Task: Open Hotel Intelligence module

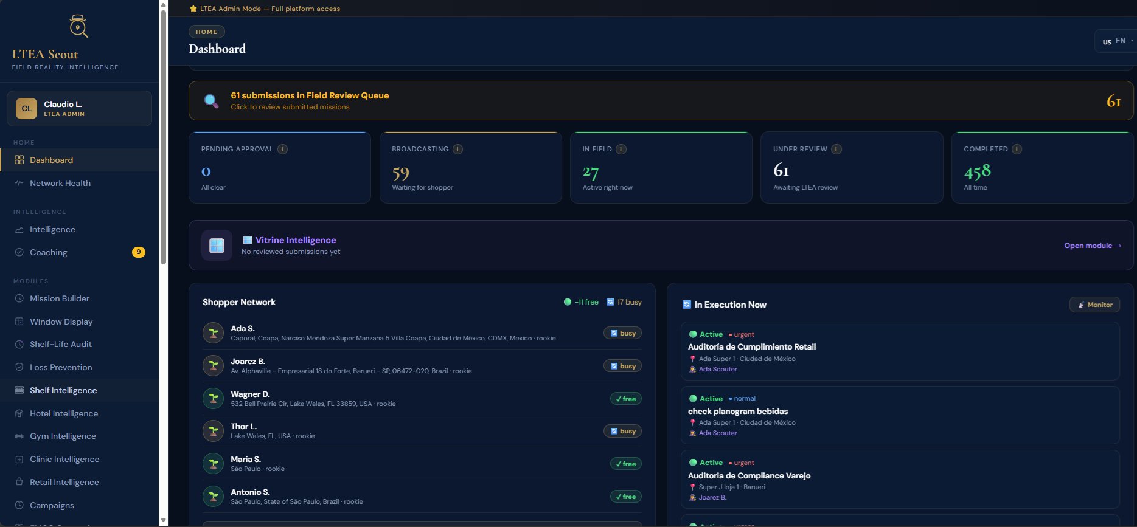Action: pyautogui.click(x=79, y=413)
